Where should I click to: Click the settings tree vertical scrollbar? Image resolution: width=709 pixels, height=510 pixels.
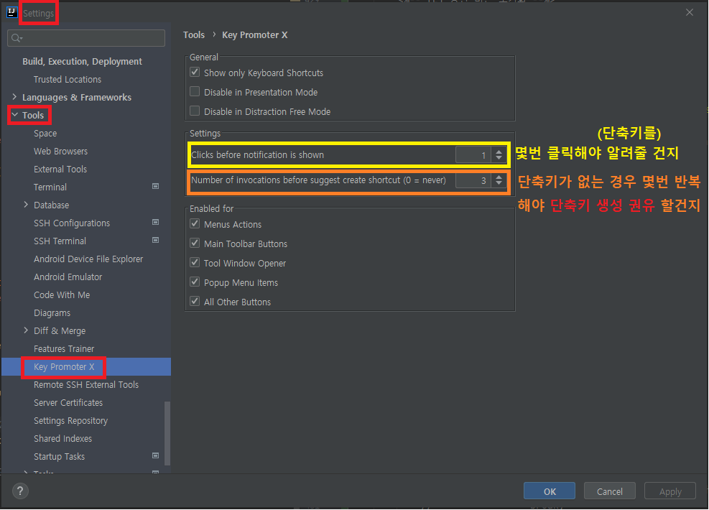pyautogui.click(x=167, y=433)
